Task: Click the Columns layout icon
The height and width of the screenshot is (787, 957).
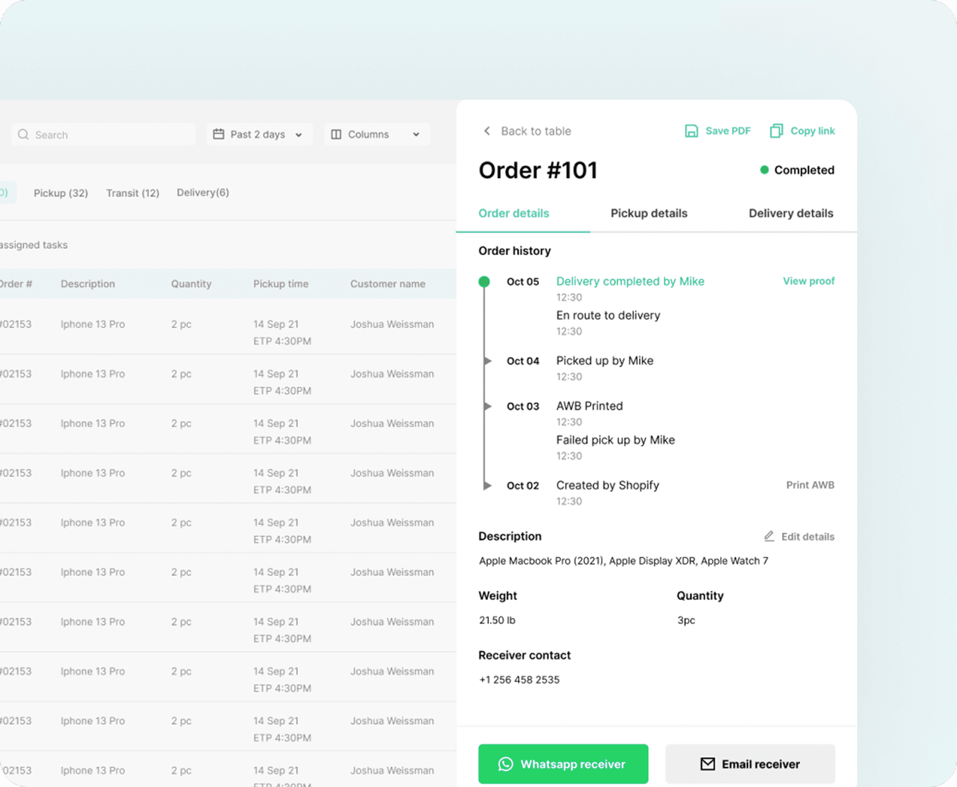Action: tap(336, 134)
